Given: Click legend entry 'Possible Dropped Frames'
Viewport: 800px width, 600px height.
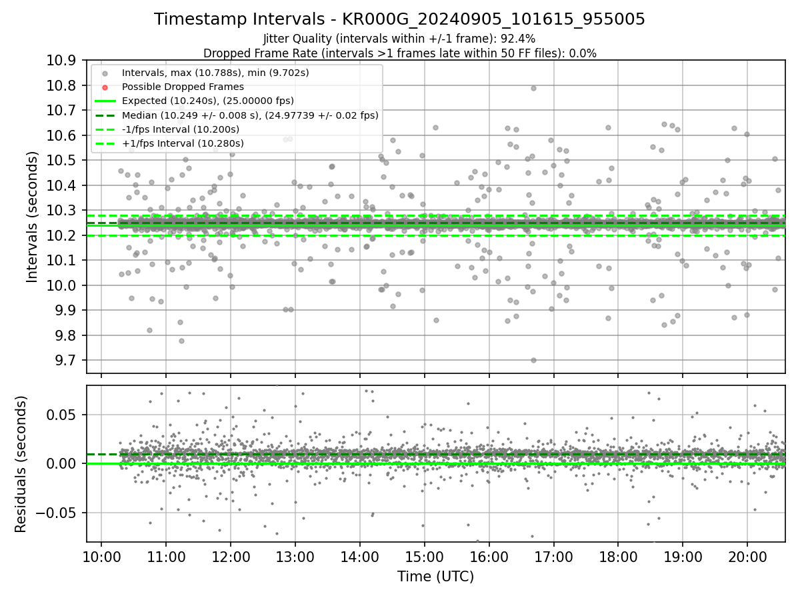Looking at the screenshot, I should pos(183,87).
